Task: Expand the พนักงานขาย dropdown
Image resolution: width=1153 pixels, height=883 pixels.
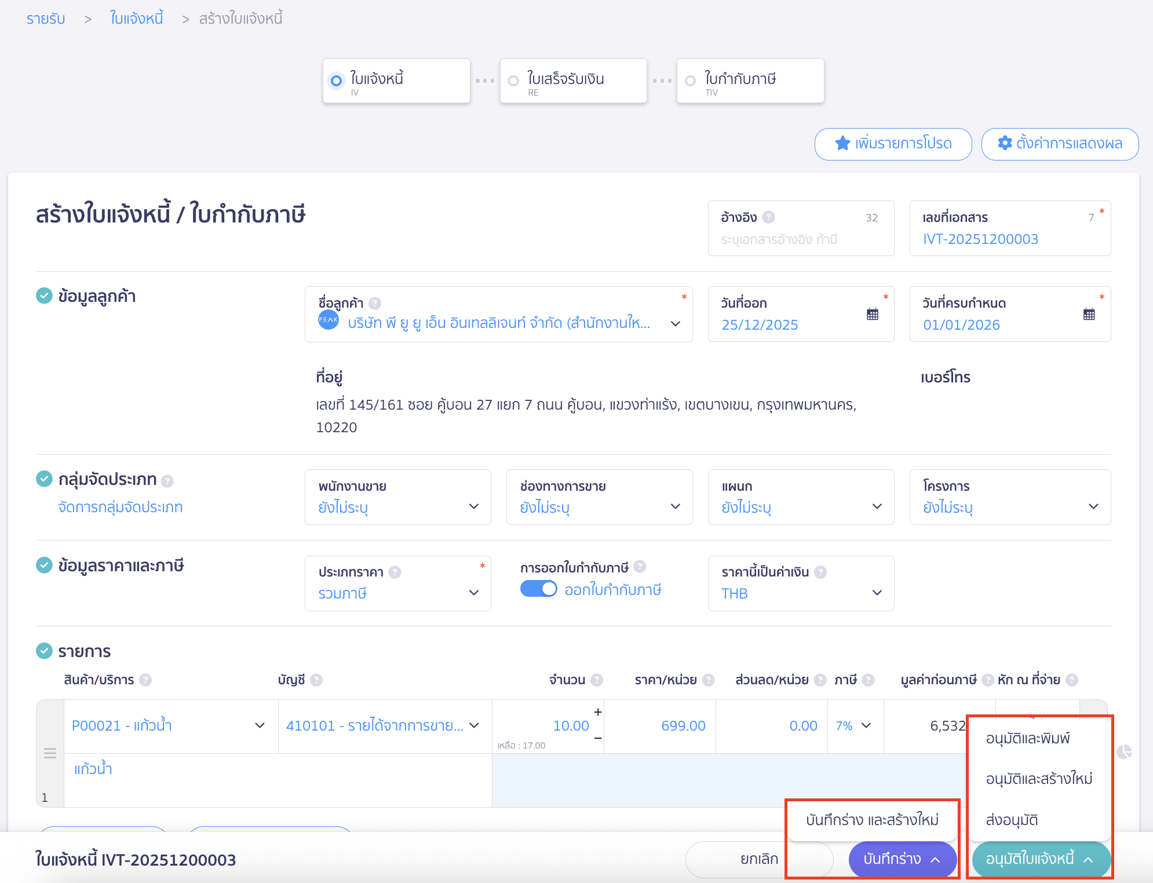Action: 398,497
